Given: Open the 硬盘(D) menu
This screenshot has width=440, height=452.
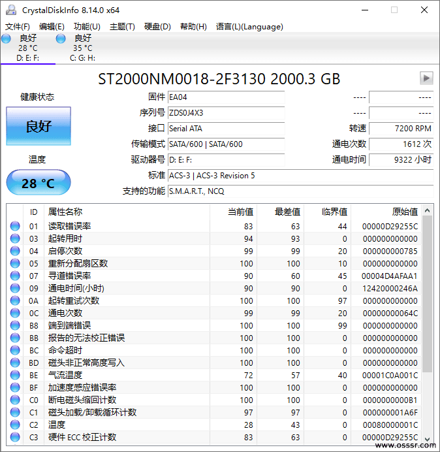Looking at the screenshot, I should click(x=157, y=27).
